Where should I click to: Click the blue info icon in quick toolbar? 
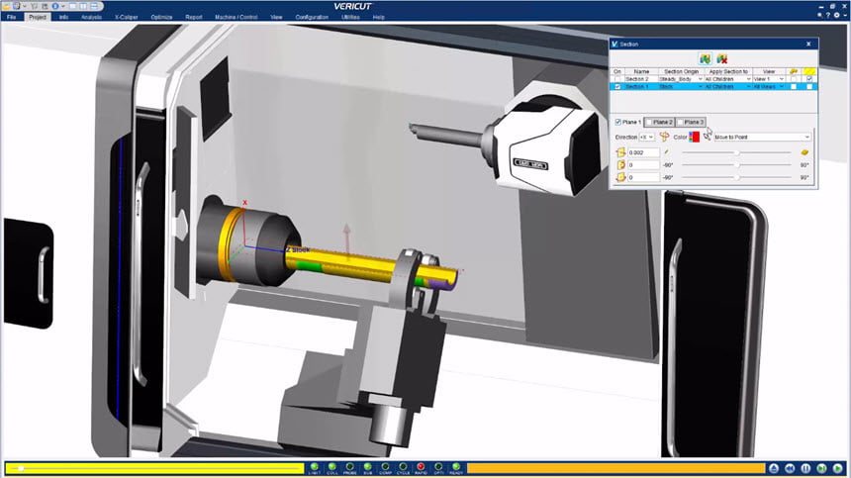point(55,6)
